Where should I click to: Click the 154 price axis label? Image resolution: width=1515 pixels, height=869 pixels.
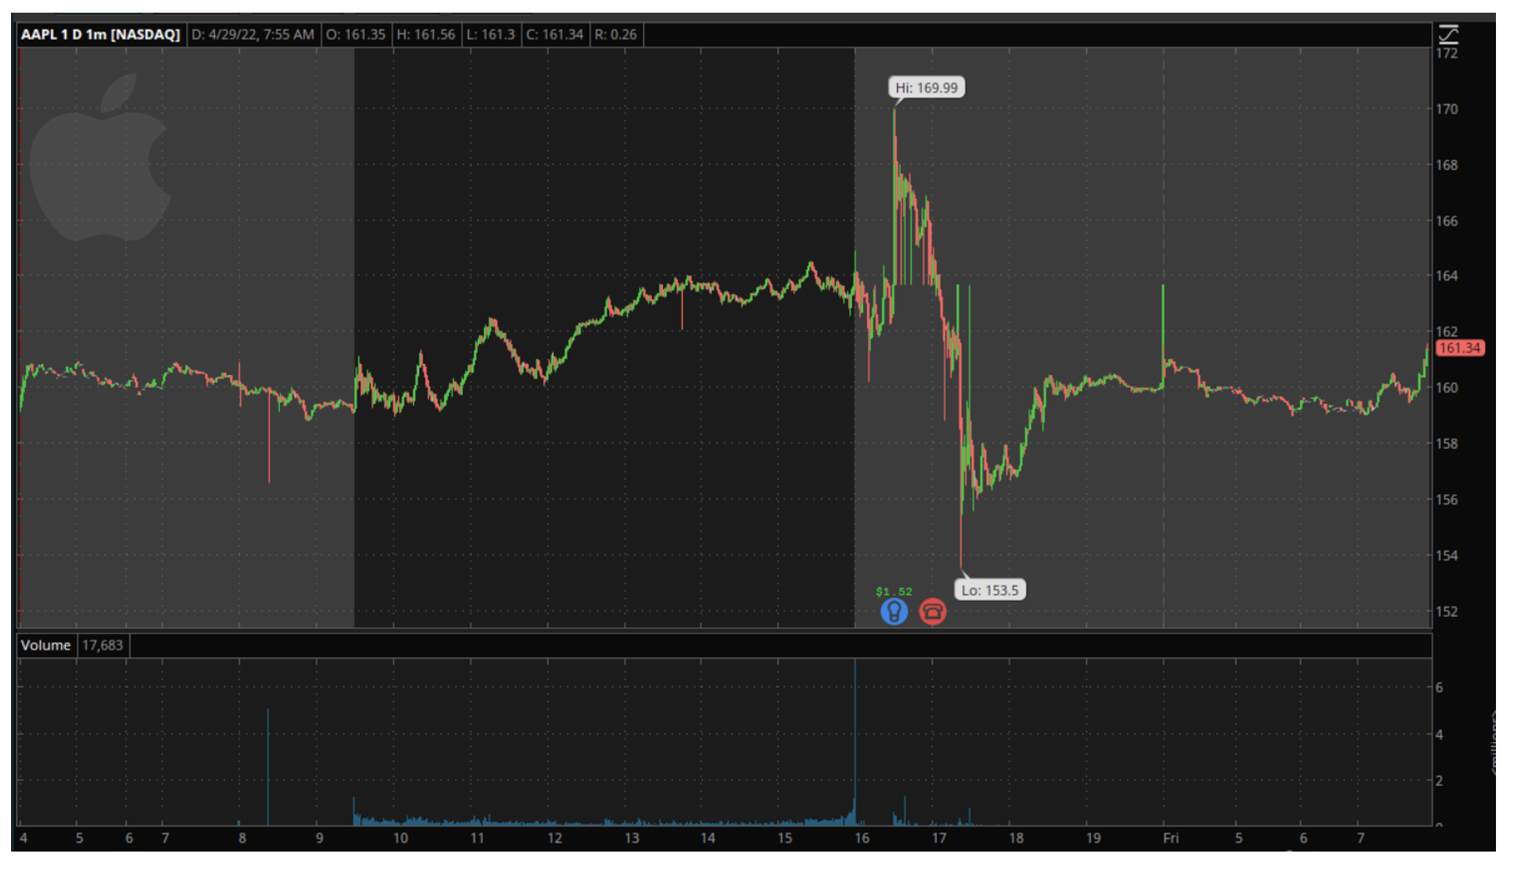pos(1447,556)
